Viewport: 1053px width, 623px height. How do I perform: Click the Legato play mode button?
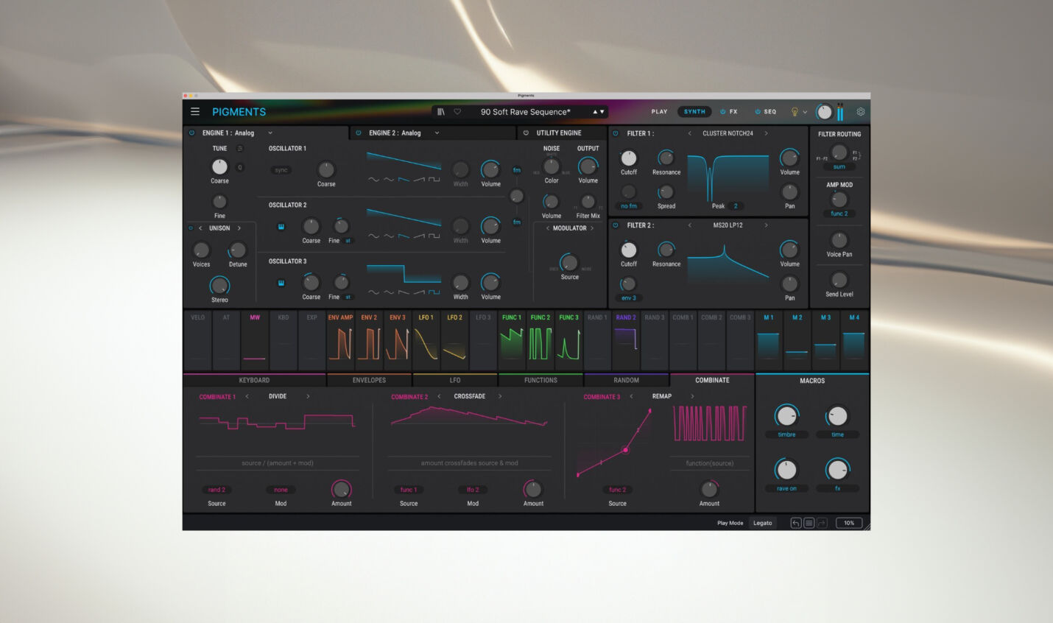click(763, 522)
